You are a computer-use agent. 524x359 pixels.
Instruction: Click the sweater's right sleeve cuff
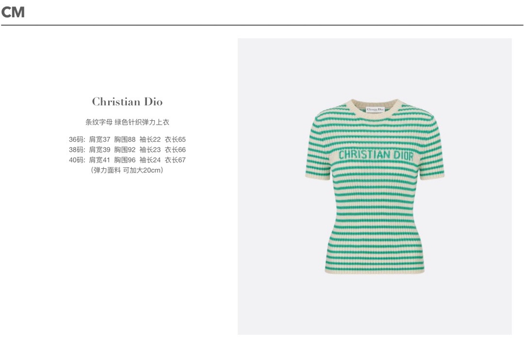tap(432, 176)
